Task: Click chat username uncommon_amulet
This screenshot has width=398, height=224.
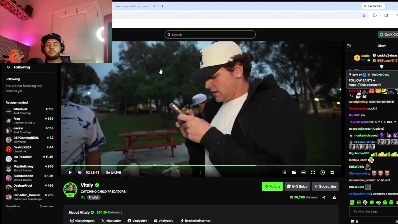Action: click(x=362, y=180)
